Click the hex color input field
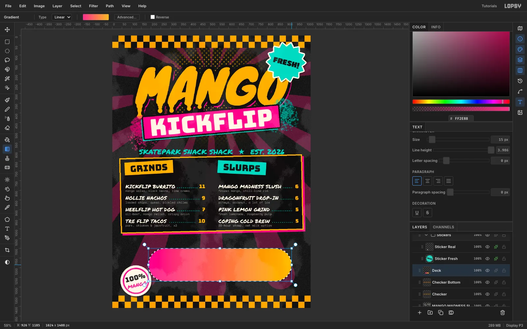527x329 pixels. pyautogui.click(x=461, y=118)
